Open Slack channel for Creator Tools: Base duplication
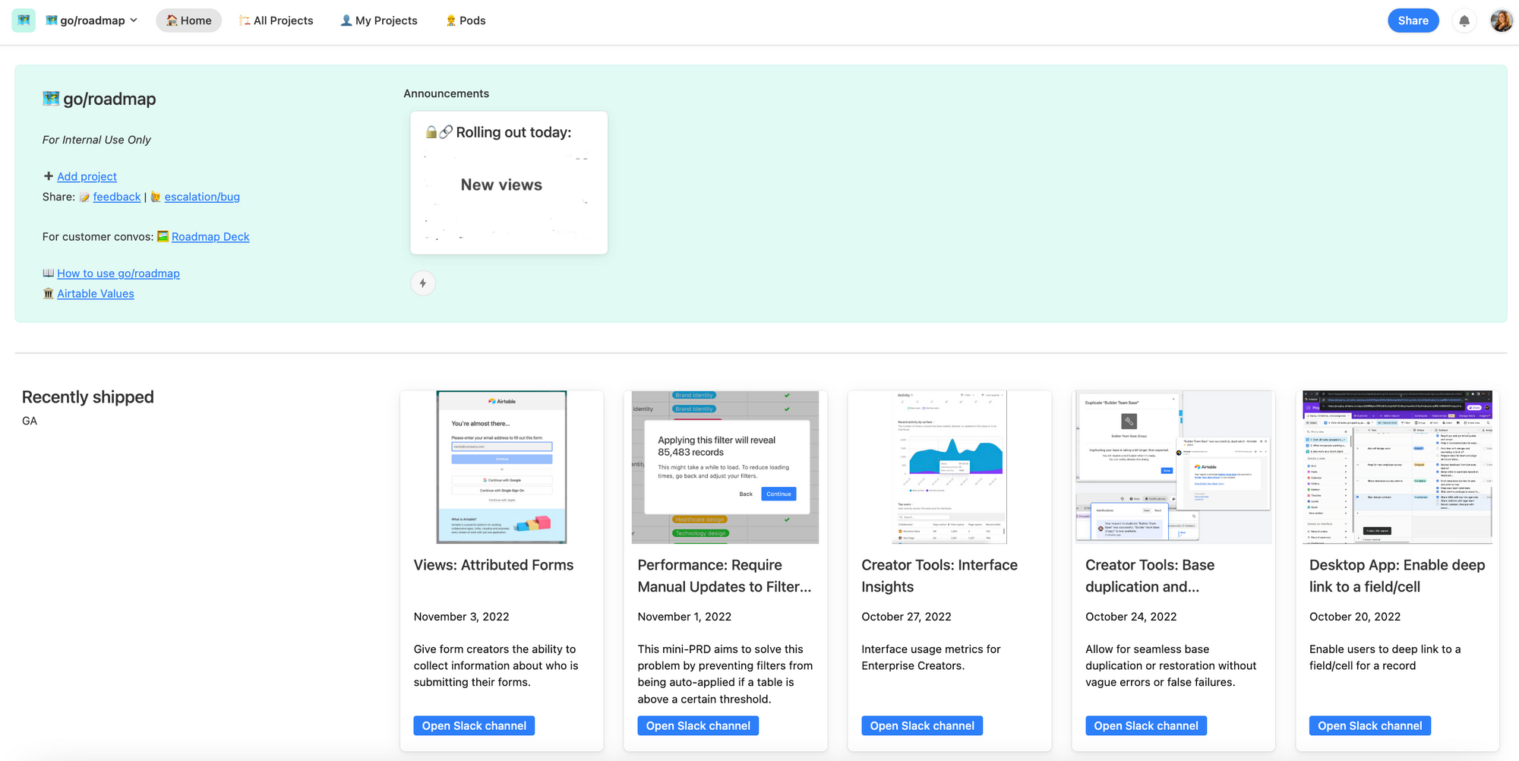Viewport: 1519px width, 761px height. click(1146, 726)
